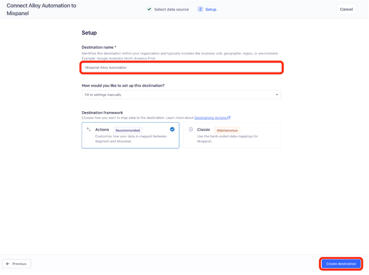369x275 pixels.
Task: Click the circled arrow icon beside Classic
Action: (x=190, y=129)
